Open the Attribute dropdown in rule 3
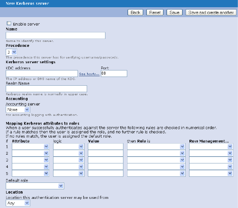Image resolution: width=238 pixels, height=208 pixels. 31,160
